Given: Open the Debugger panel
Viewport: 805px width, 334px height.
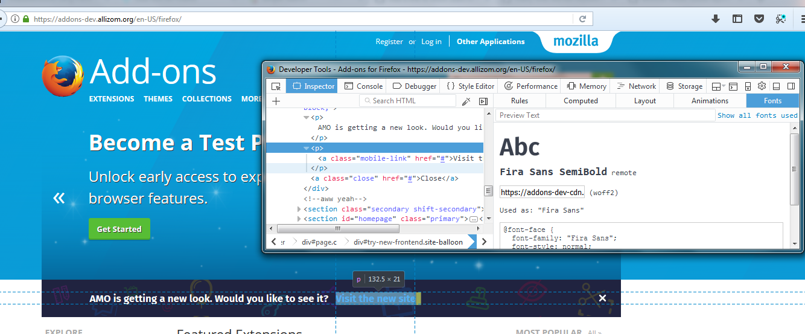Looking at the screenshot, I should pyautogui.click(x=414, y=86).
